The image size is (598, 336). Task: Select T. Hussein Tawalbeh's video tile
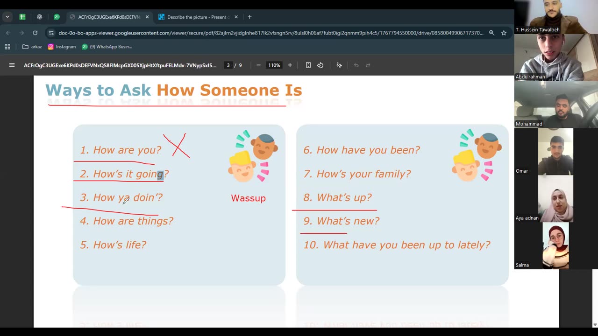tap(556, 17)
